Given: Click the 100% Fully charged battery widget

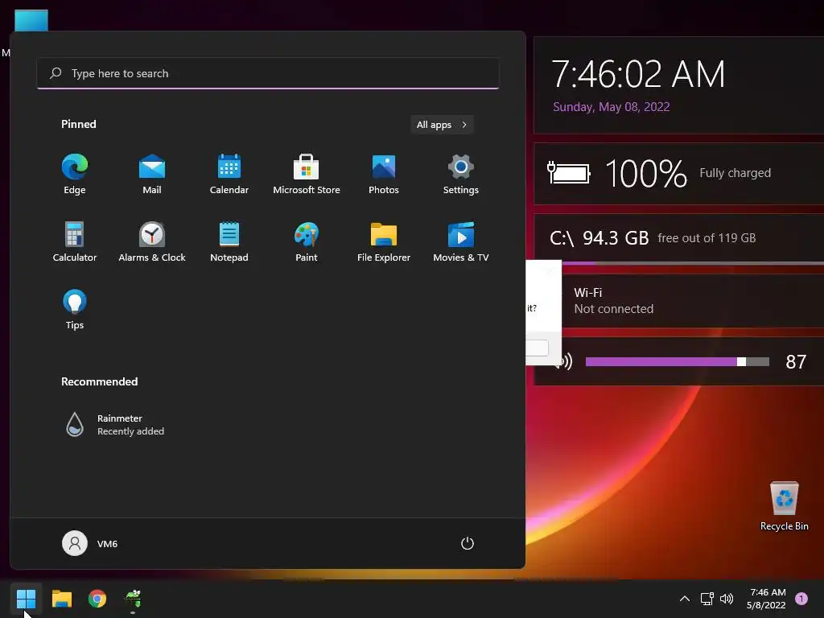Looking at the screenshot, I should (x=679, y=173).
